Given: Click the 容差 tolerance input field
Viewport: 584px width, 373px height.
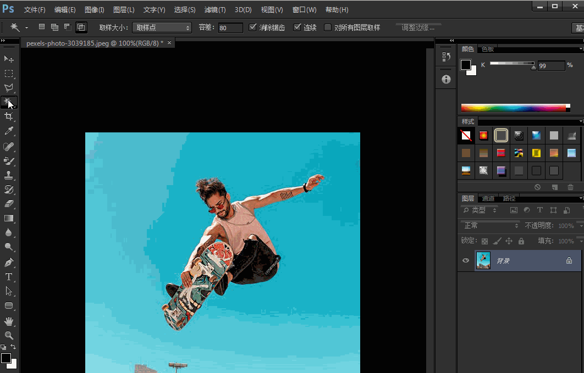Looking at the screenshot, I should pos(230,27).
